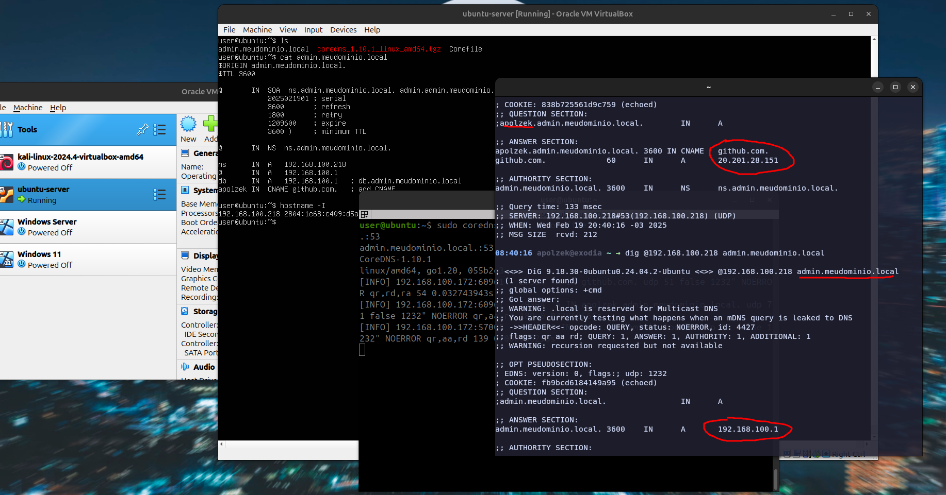The width and height of the screenshot is (946, 495).
Task: Click the Windows 11 VM icon
Action: point(7,260)
